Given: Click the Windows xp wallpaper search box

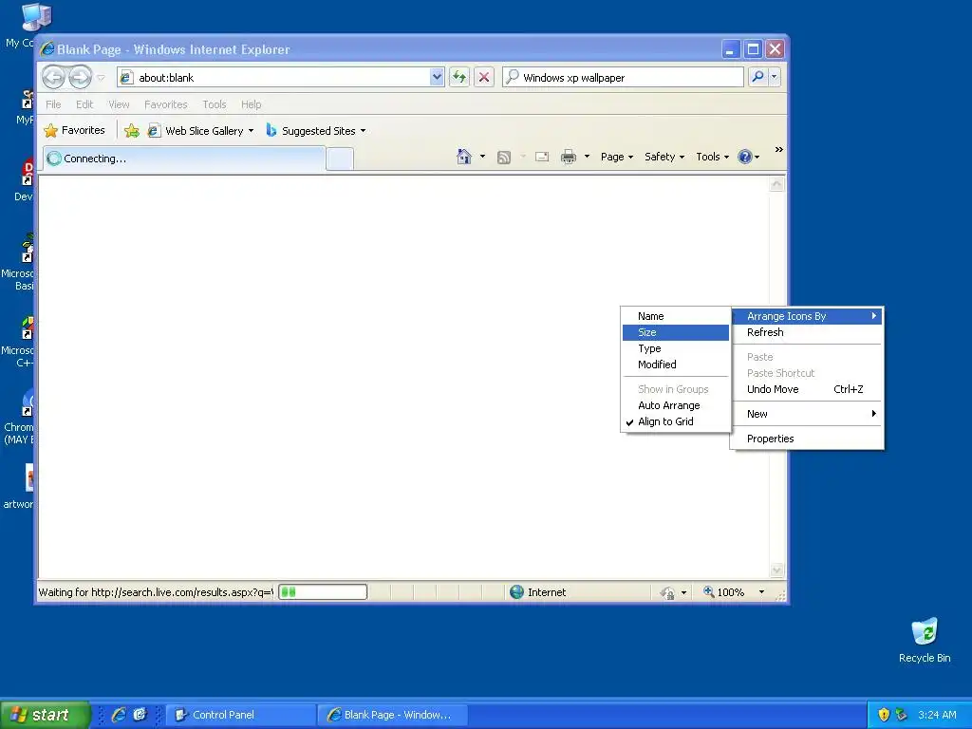Looking at the screenshot, I should click(623, 78).
